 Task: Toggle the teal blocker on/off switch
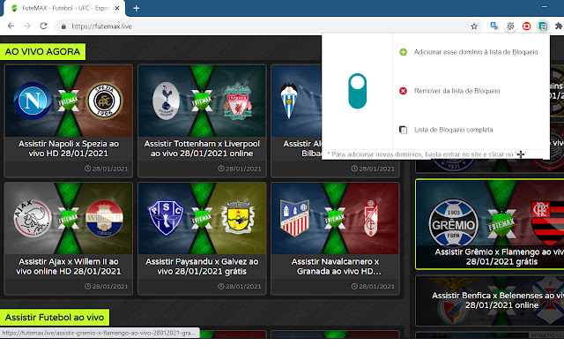[357, 91]
